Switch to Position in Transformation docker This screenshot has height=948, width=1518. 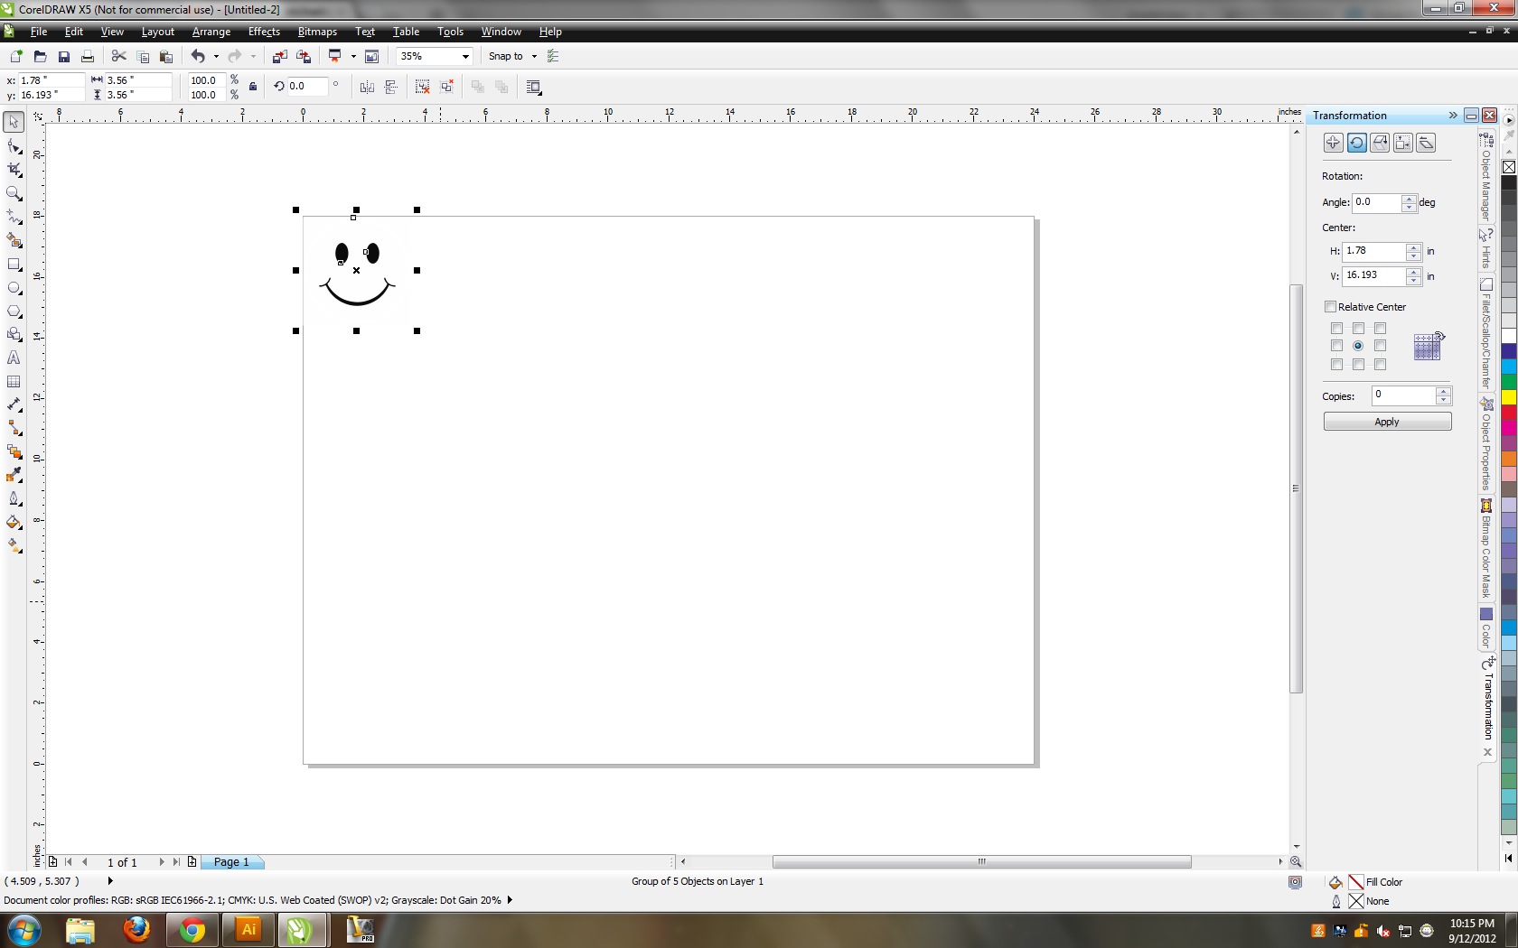(x=1333, y=143)
